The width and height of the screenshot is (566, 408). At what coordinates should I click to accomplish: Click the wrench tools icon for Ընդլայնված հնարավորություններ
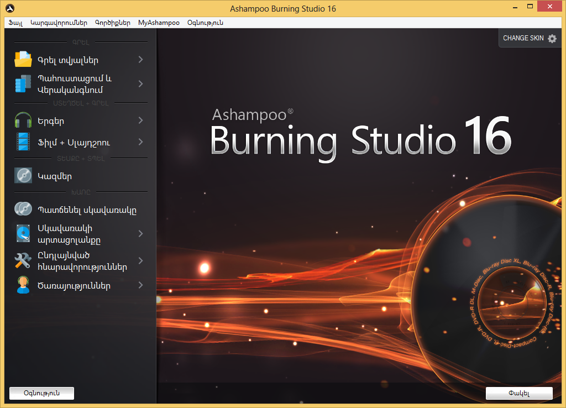23,261
